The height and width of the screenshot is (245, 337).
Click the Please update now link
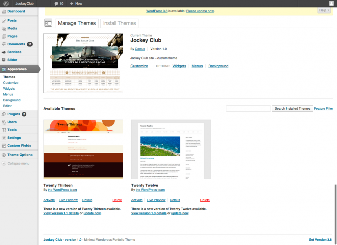click(x=200, y=11)
